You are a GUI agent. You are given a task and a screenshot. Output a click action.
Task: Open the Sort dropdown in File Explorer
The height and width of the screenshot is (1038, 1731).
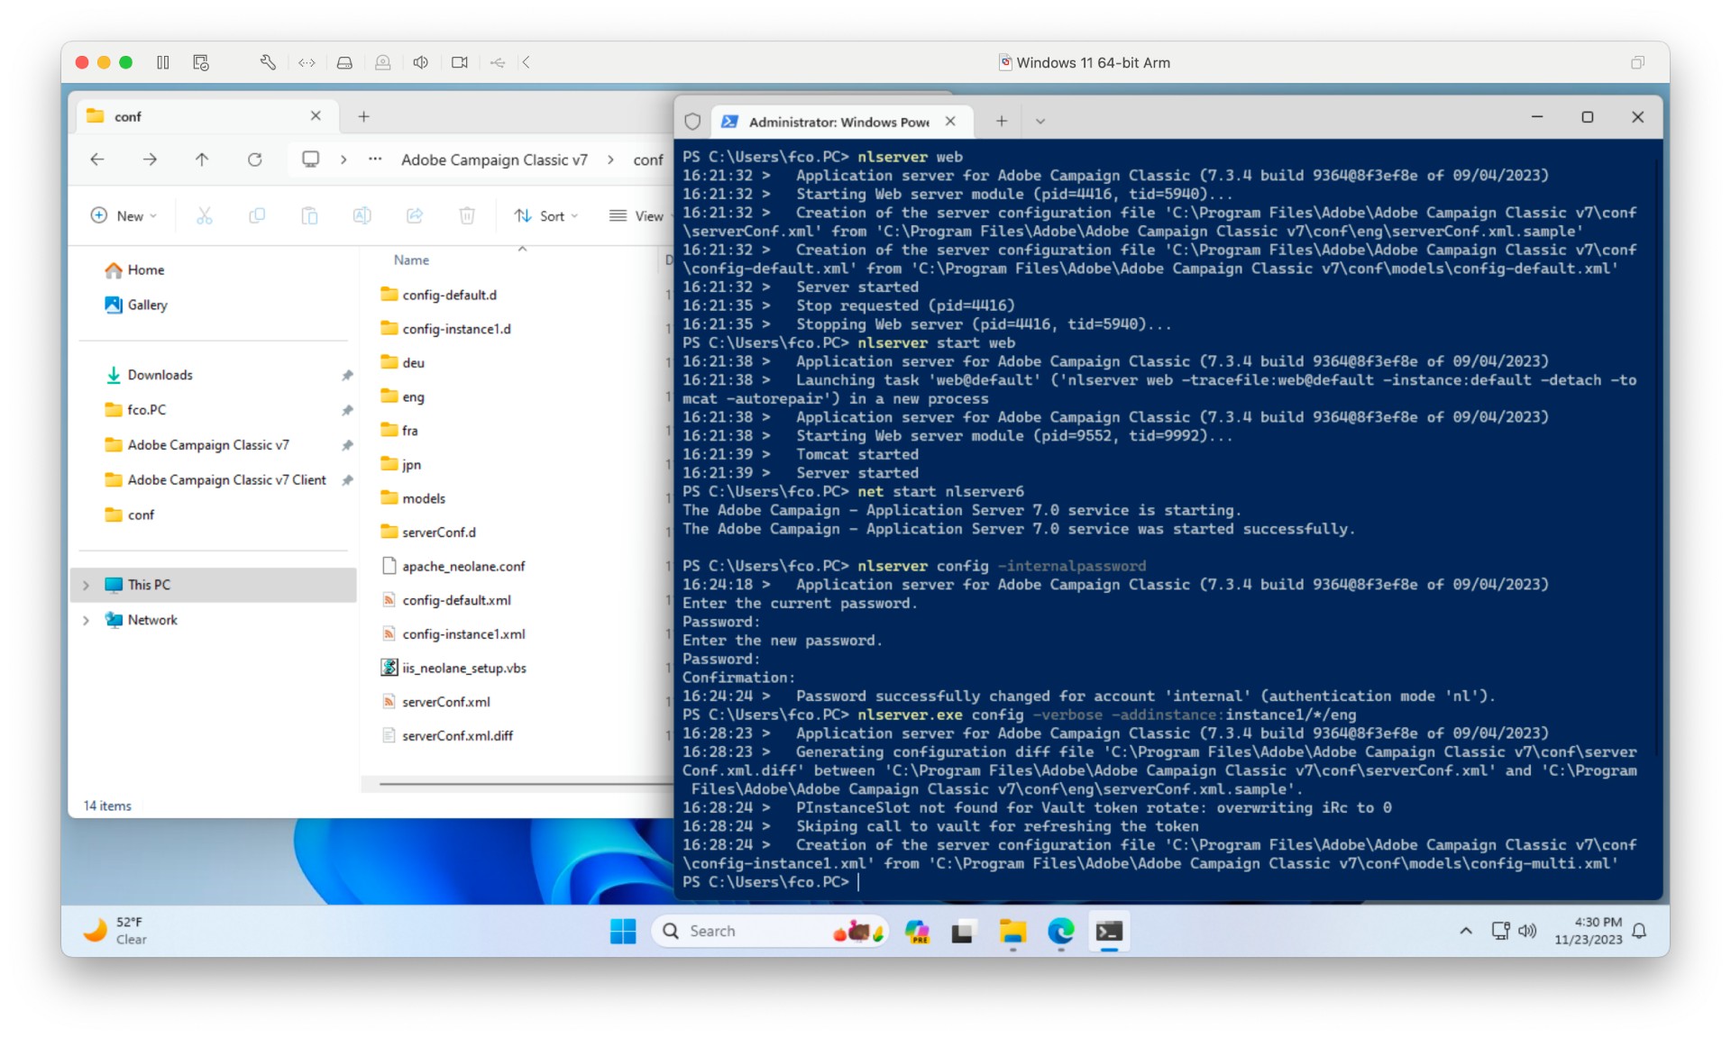545,215
